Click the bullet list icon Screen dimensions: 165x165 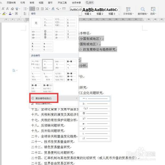[25, 9]
